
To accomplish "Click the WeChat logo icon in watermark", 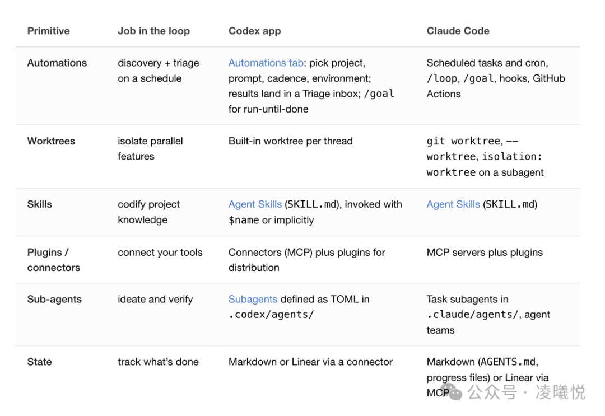I will click(x=451, y=392).
